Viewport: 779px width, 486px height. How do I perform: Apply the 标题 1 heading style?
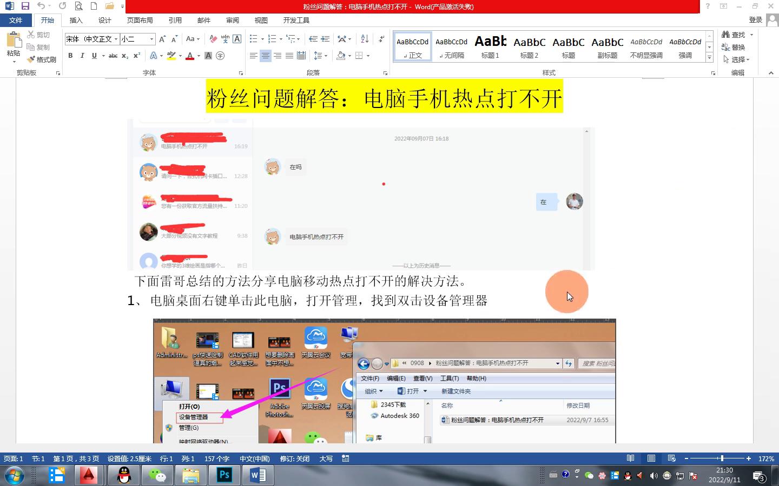(x=490, y=46)
